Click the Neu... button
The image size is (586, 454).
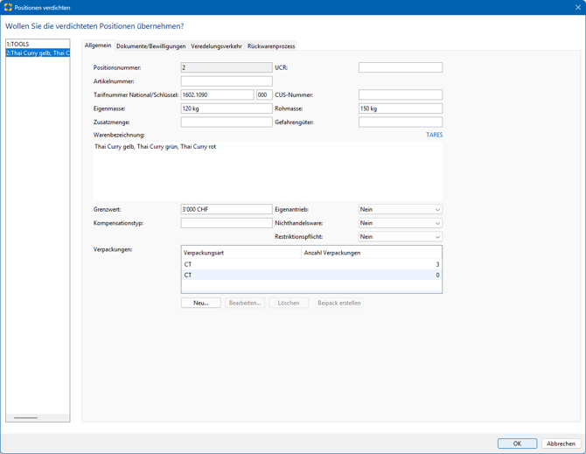[201, 303]
